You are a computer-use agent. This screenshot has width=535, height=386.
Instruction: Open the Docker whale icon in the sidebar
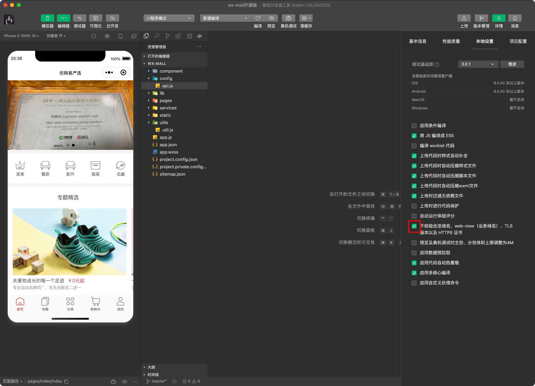tap(200, 36)
